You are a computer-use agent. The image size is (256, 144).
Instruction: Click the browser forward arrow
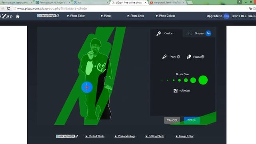coord(2,8)
